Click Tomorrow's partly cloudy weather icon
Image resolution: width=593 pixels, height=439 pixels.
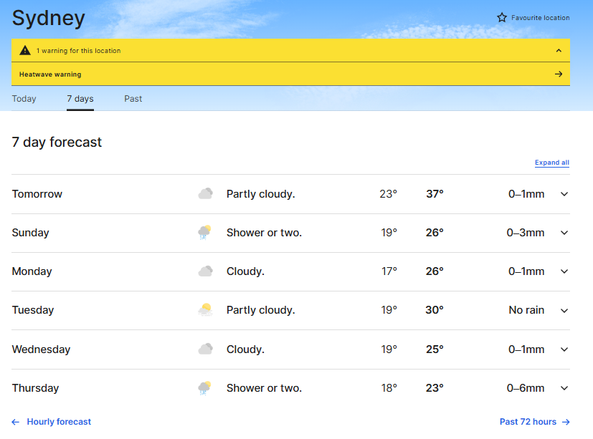tap(206, 194)
